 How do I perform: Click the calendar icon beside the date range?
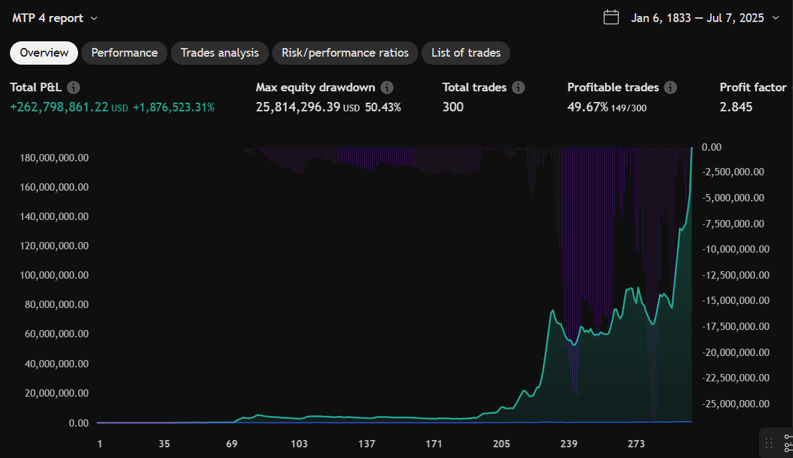pyautogui.click(x=611, y=17)
